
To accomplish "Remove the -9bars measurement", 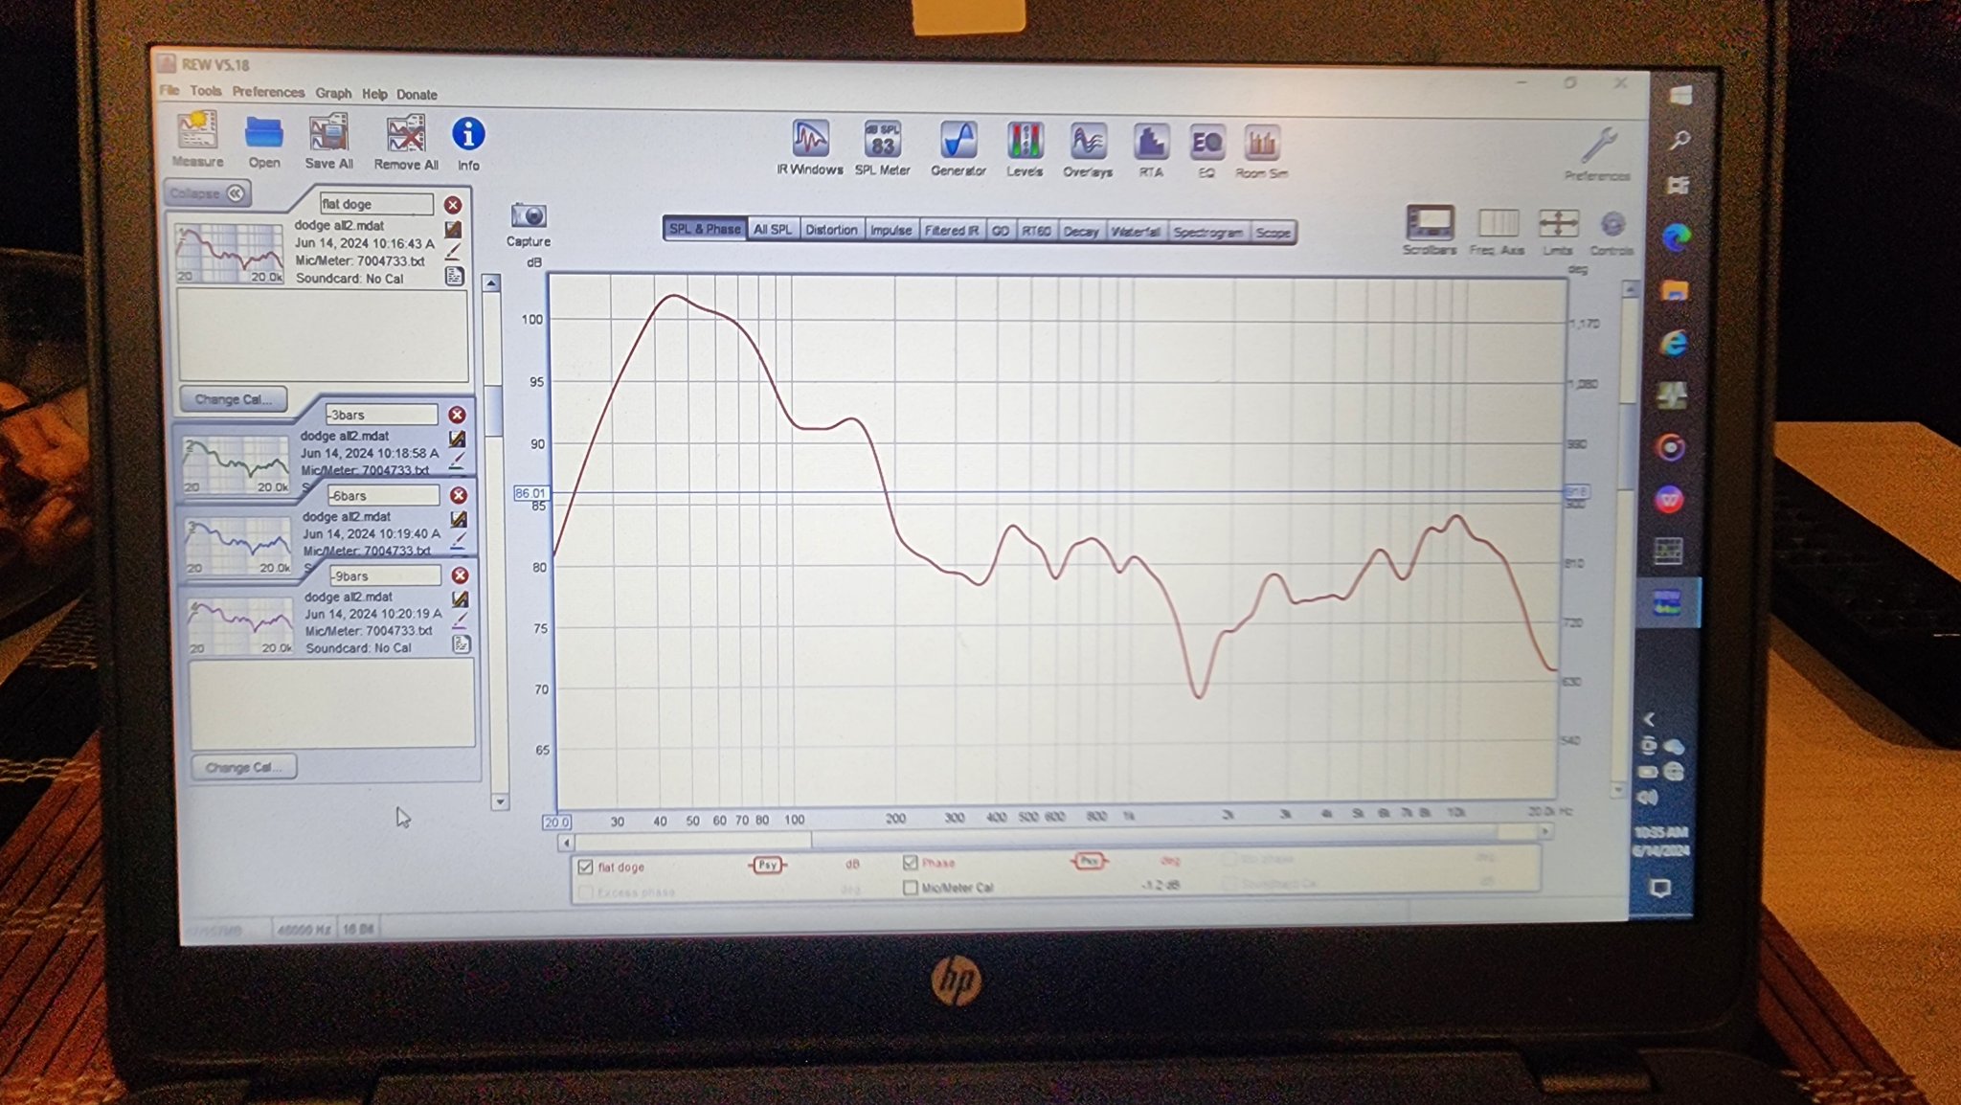I will 461,575.
